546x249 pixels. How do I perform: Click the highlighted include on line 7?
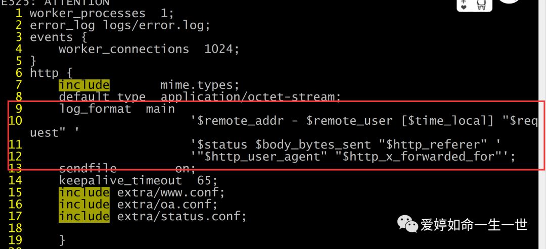point(84,85)
